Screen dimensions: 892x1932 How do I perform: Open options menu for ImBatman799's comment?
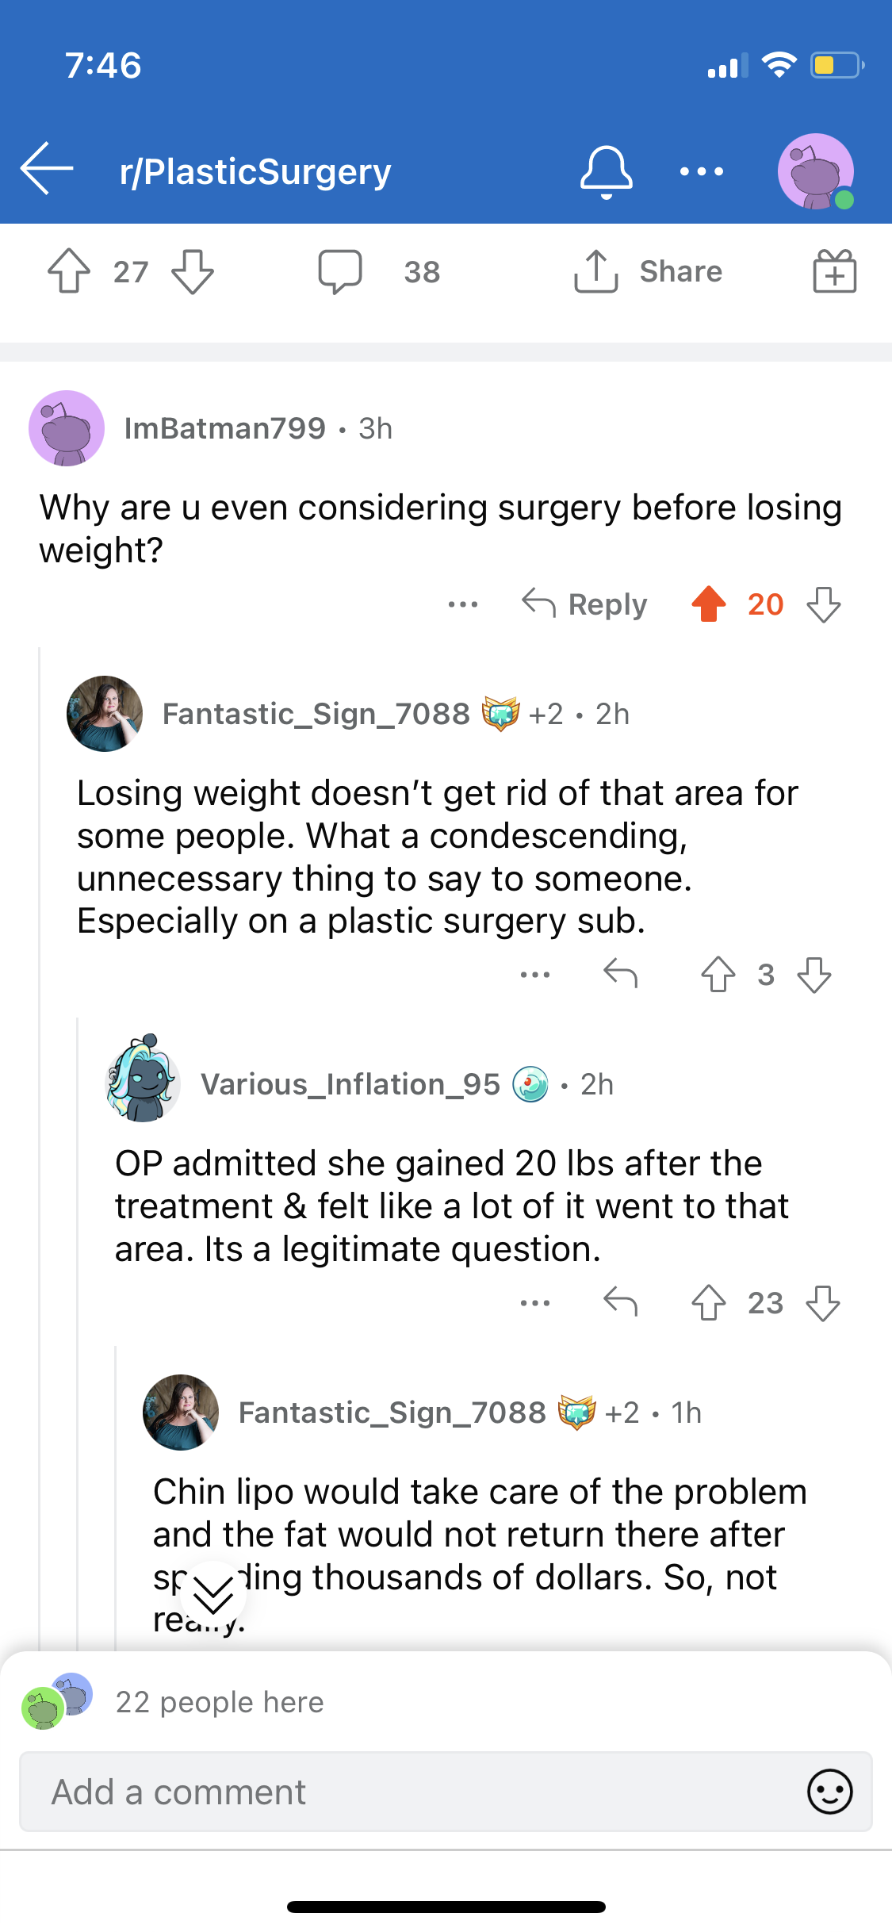tap(463, 604)
